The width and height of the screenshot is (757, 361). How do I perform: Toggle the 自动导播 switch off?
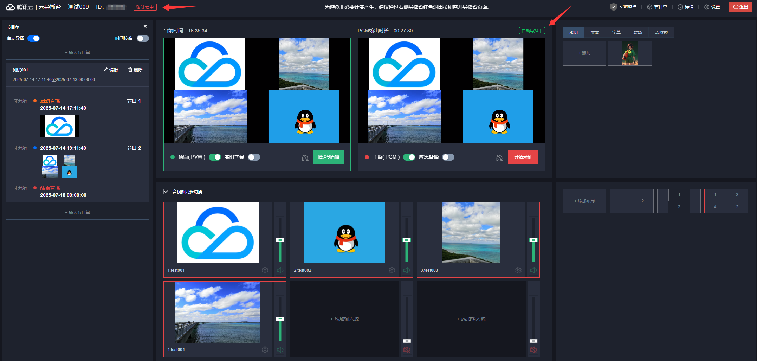[x=34, y=38]
